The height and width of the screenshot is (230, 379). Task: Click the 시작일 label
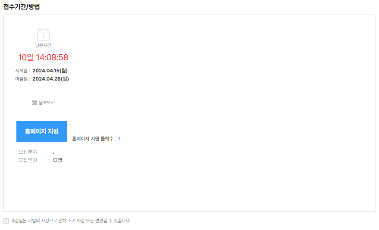(21, 71)
